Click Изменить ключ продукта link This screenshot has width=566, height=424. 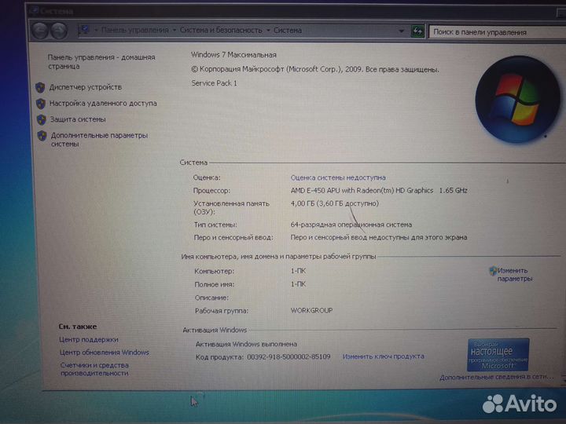click(384, 356)
